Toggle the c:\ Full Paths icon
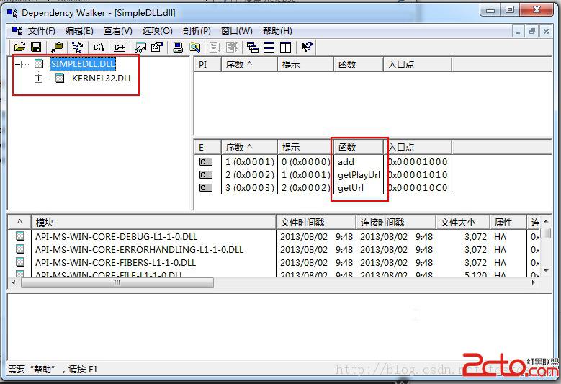 [99, 47]
